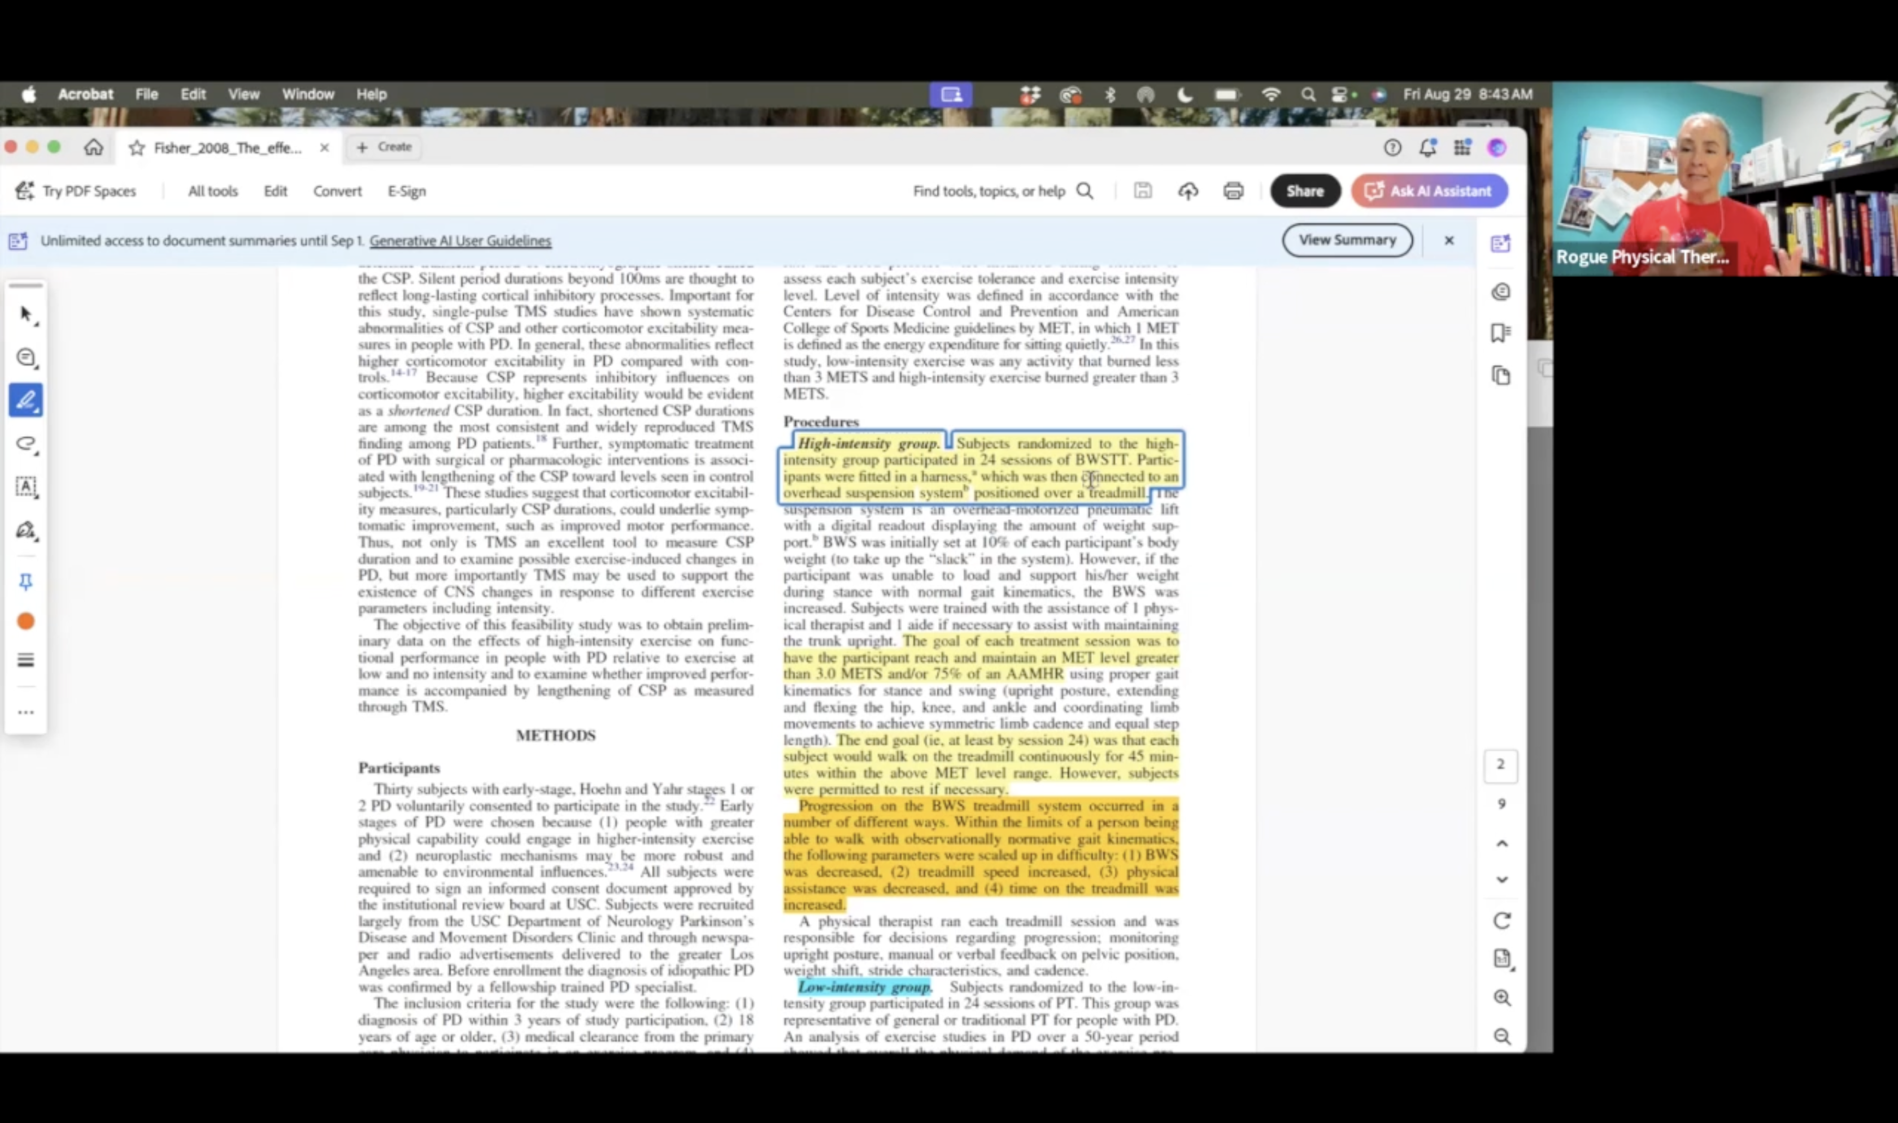Open the View menu in the menu bar
This screenshot has width=1898, height=1123.
point(243,94)
